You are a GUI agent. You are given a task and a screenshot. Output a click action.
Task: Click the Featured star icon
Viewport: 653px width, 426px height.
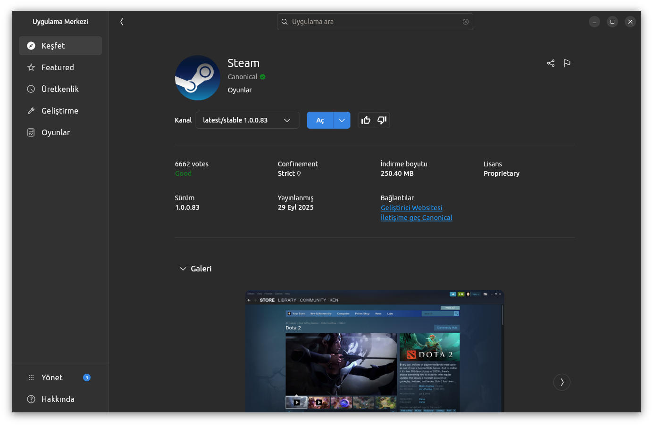click(x=31, y=67)
